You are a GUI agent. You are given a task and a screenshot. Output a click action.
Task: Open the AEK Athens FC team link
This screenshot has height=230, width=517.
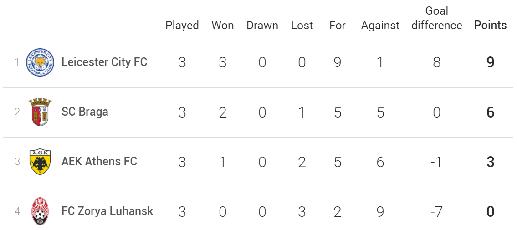pos(99,162)
